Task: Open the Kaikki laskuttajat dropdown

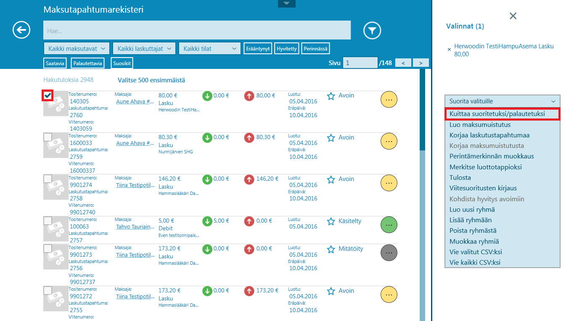Action: point(144,49)
